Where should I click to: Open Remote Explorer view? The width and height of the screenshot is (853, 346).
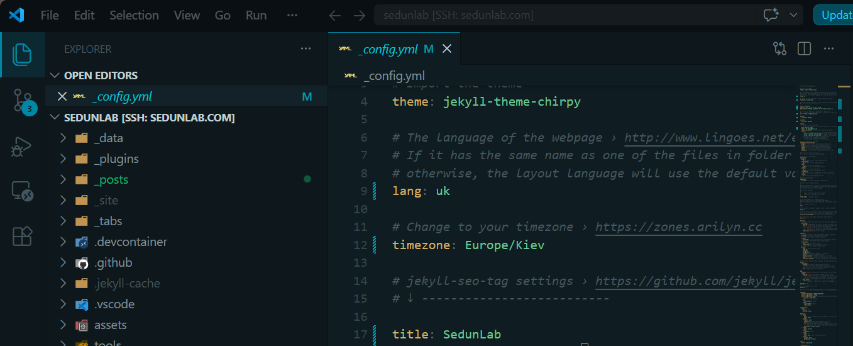click(22, 191)
